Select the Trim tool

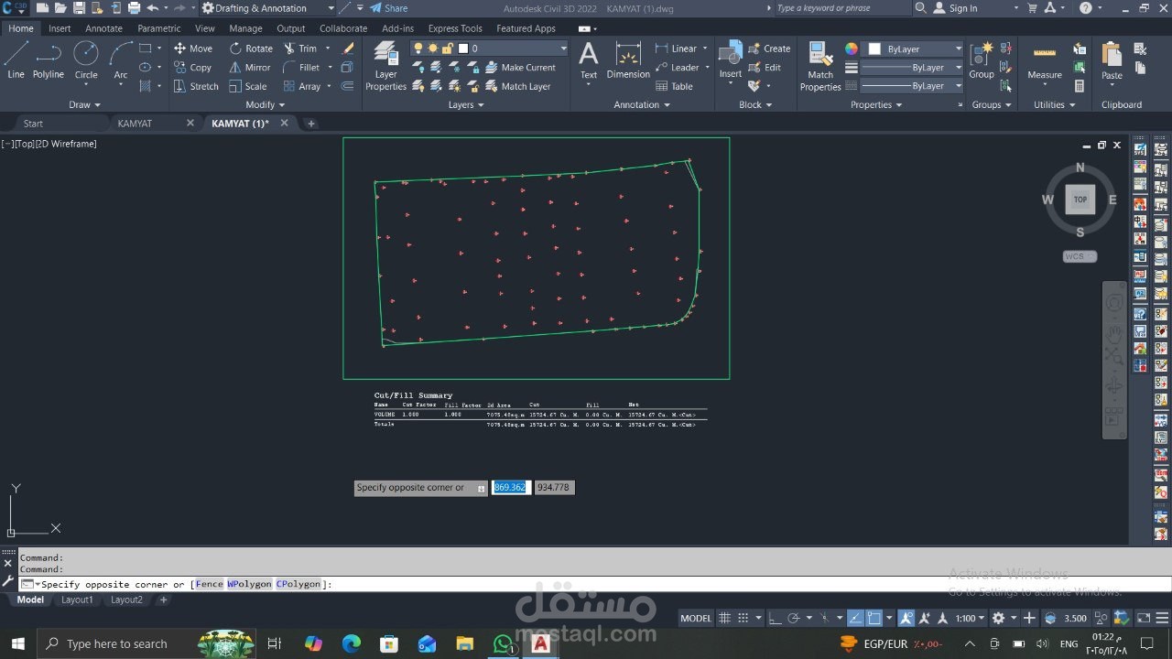click(x=301, y=49)
